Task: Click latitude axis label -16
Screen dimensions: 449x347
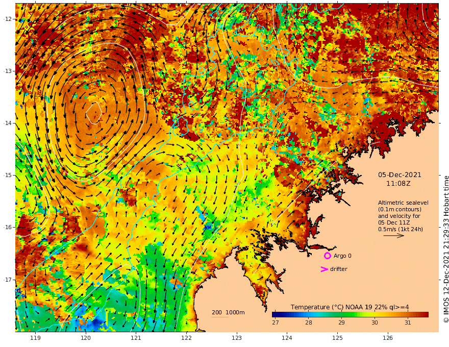Action: point(8,227)
